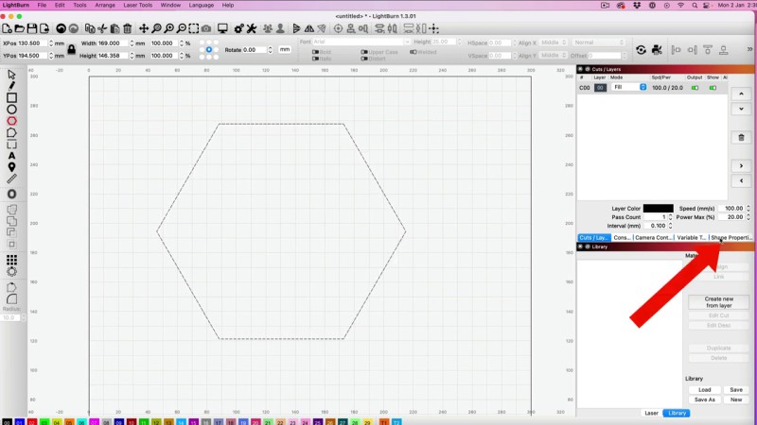This screenshot has height=425, width=757.
Task: Toggle the mm units button
Action: 284,49
